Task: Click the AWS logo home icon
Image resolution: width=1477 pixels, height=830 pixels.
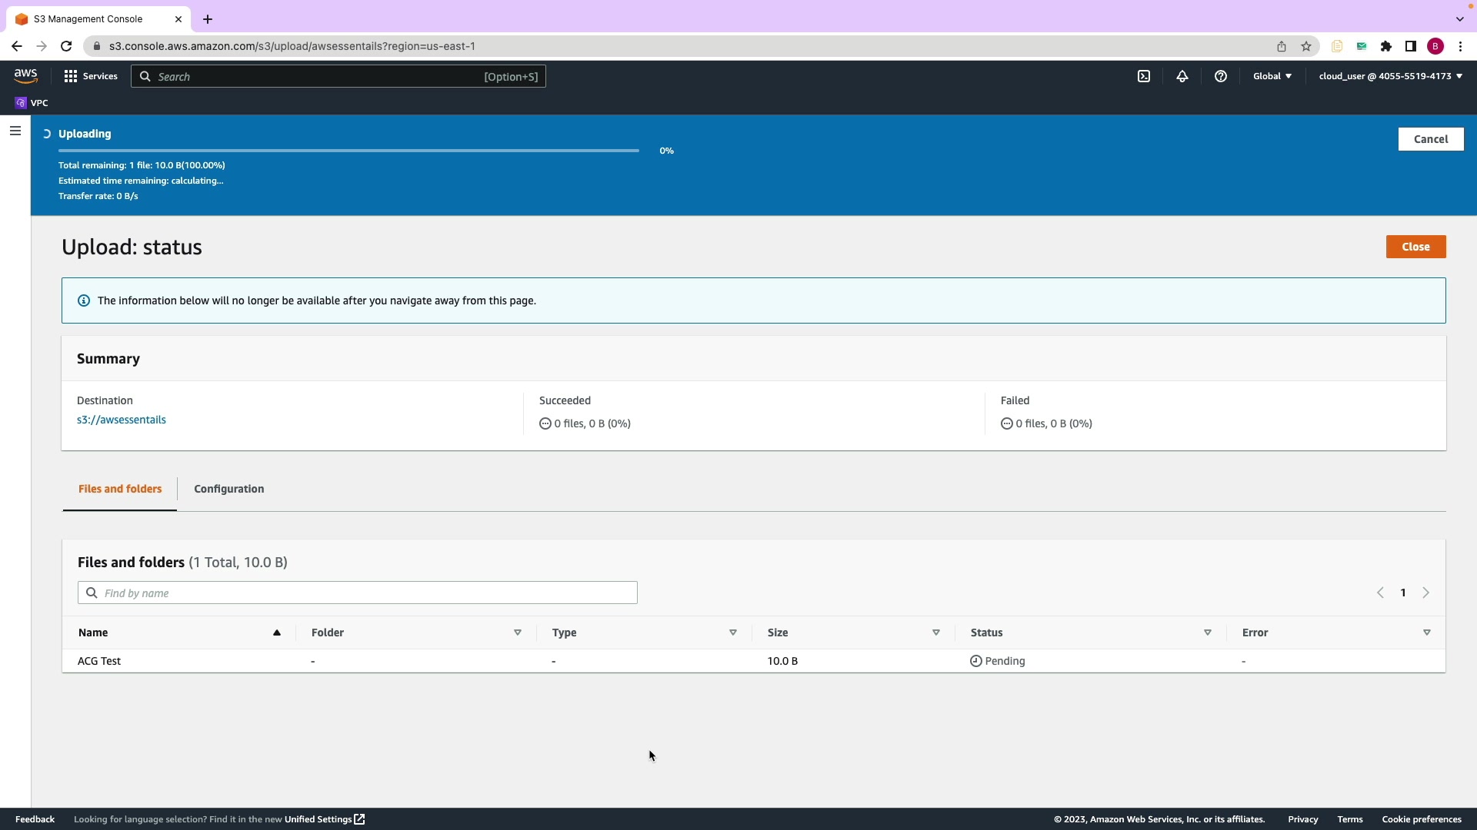Action: coord(25,75)
